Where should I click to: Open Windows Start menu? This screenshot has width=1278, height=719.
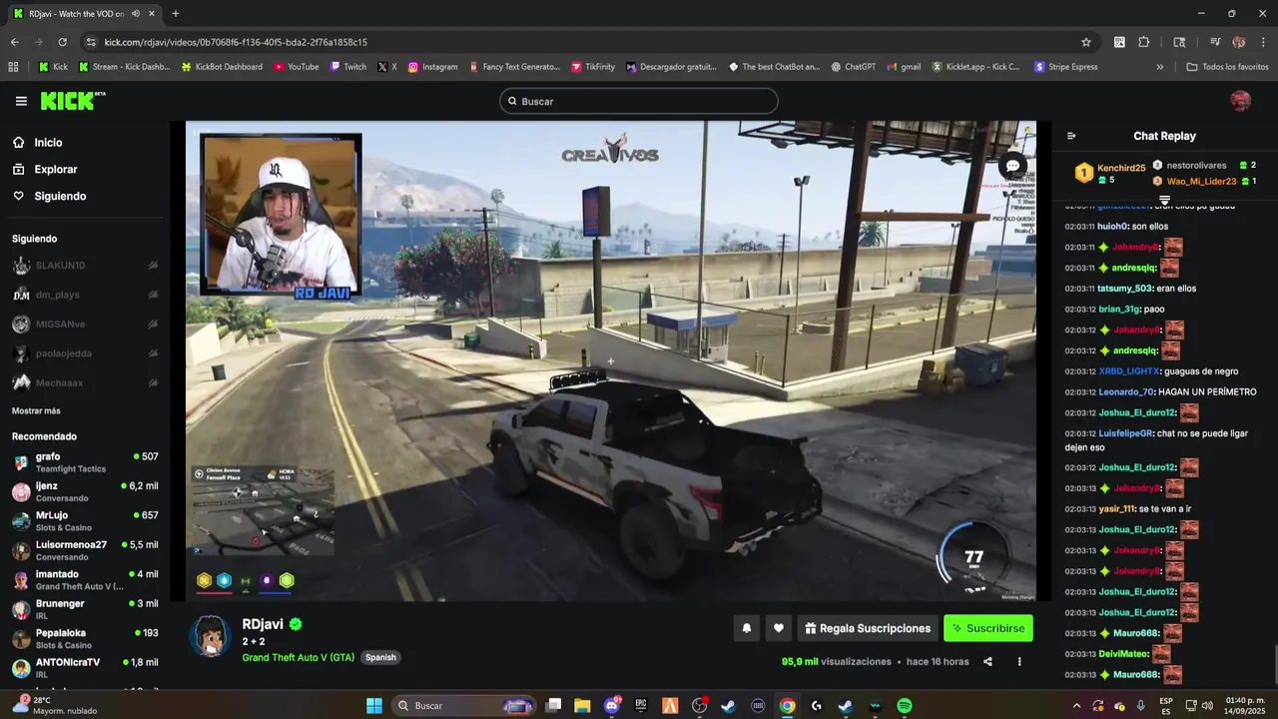[x=373, y=706]
